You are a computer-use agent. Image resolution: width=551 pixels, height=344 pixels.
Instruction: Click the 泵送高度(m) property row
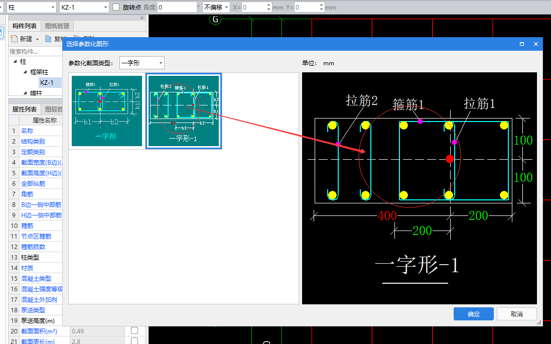click(36, 321)
